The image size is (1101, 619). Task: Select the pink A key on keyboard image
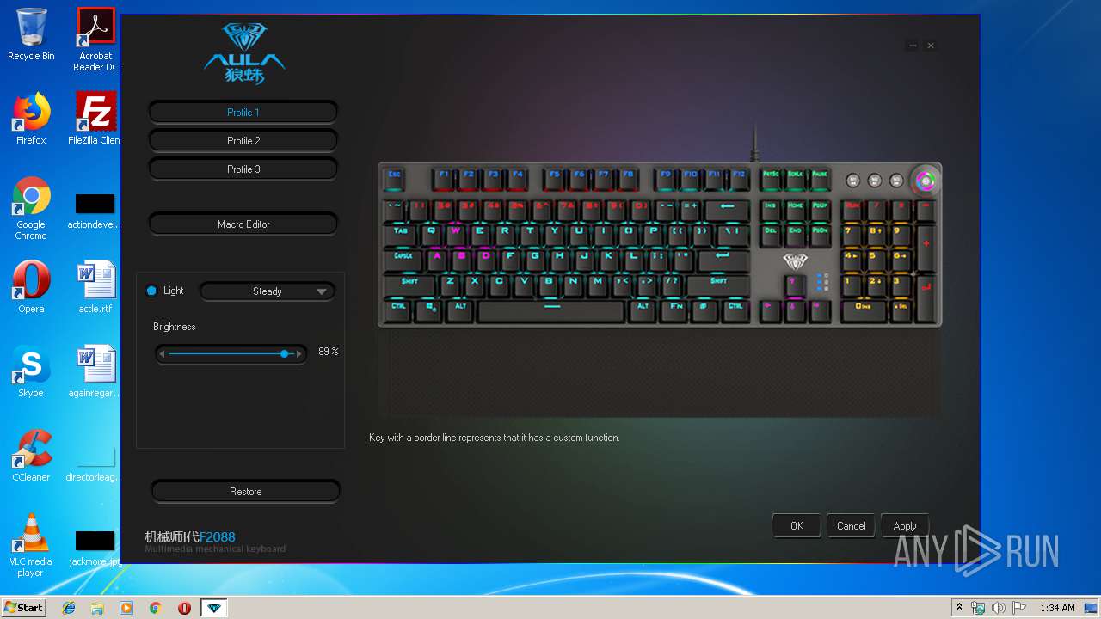point(437,259)
